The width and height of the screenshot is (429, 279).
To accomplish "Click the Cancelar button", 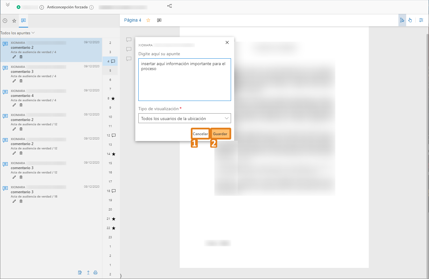I will tap(200, 134).
